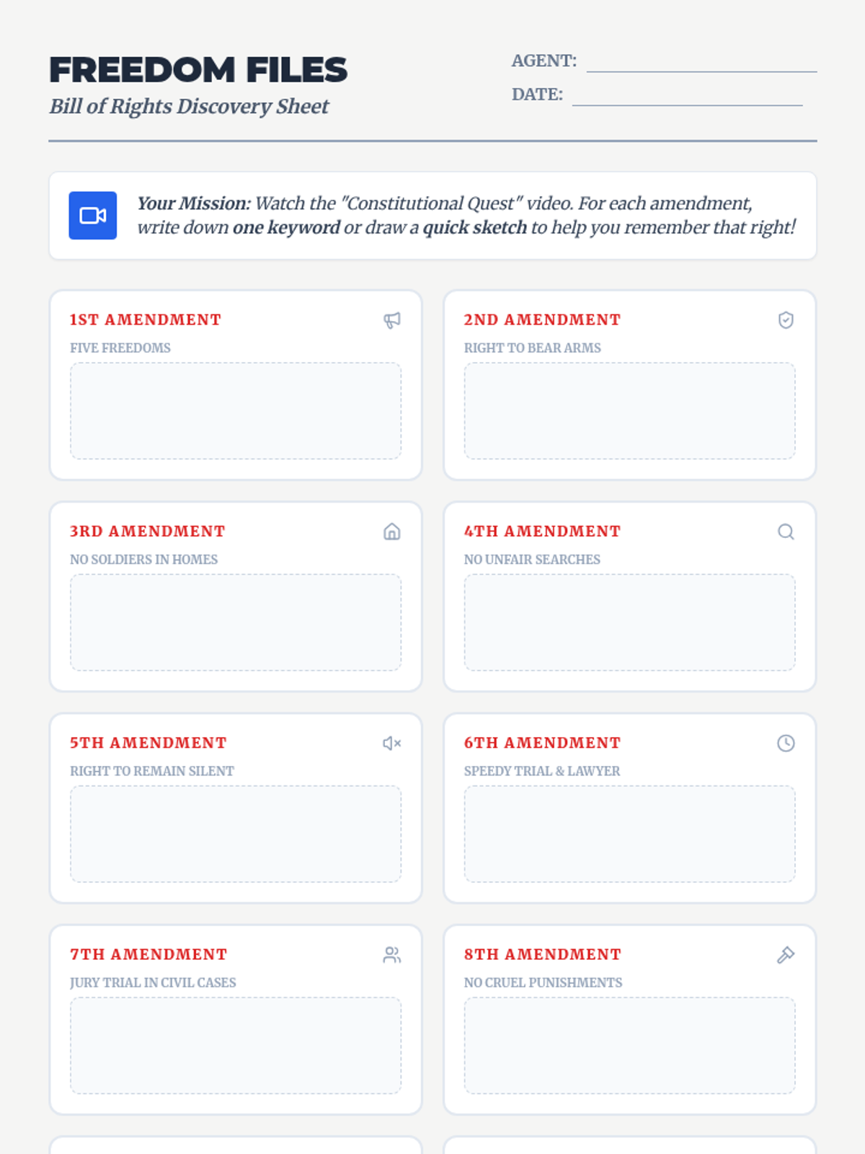Image resolution: width=865 pixels, height=1154 pixels.
Task: Click the clock icon on 6th Amendment card
Action: (x=786, y=743)
